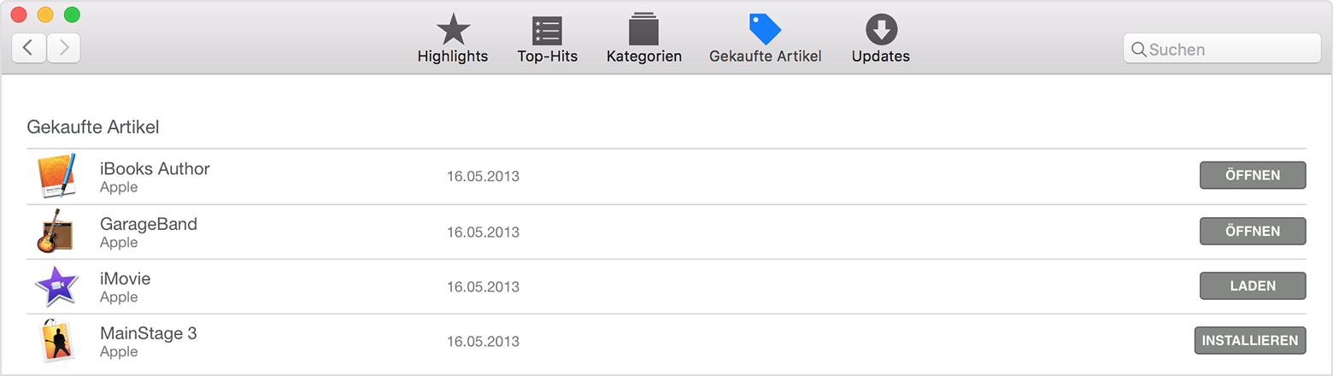
Task: Download iMovie with the LADEN button
Action: pos(1253,285)
